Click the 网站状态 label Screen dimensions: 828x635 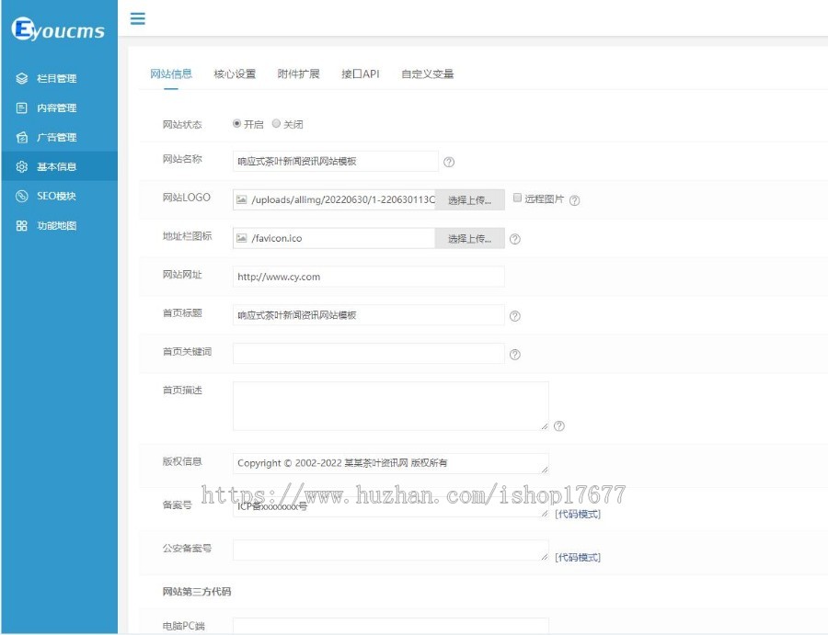(182, 124)
